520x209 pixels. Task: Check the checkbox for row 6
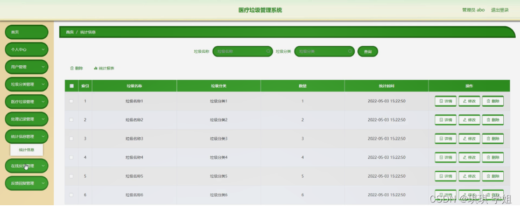tap(71, 195)
